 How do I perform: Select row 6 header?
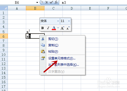point(4,36)
